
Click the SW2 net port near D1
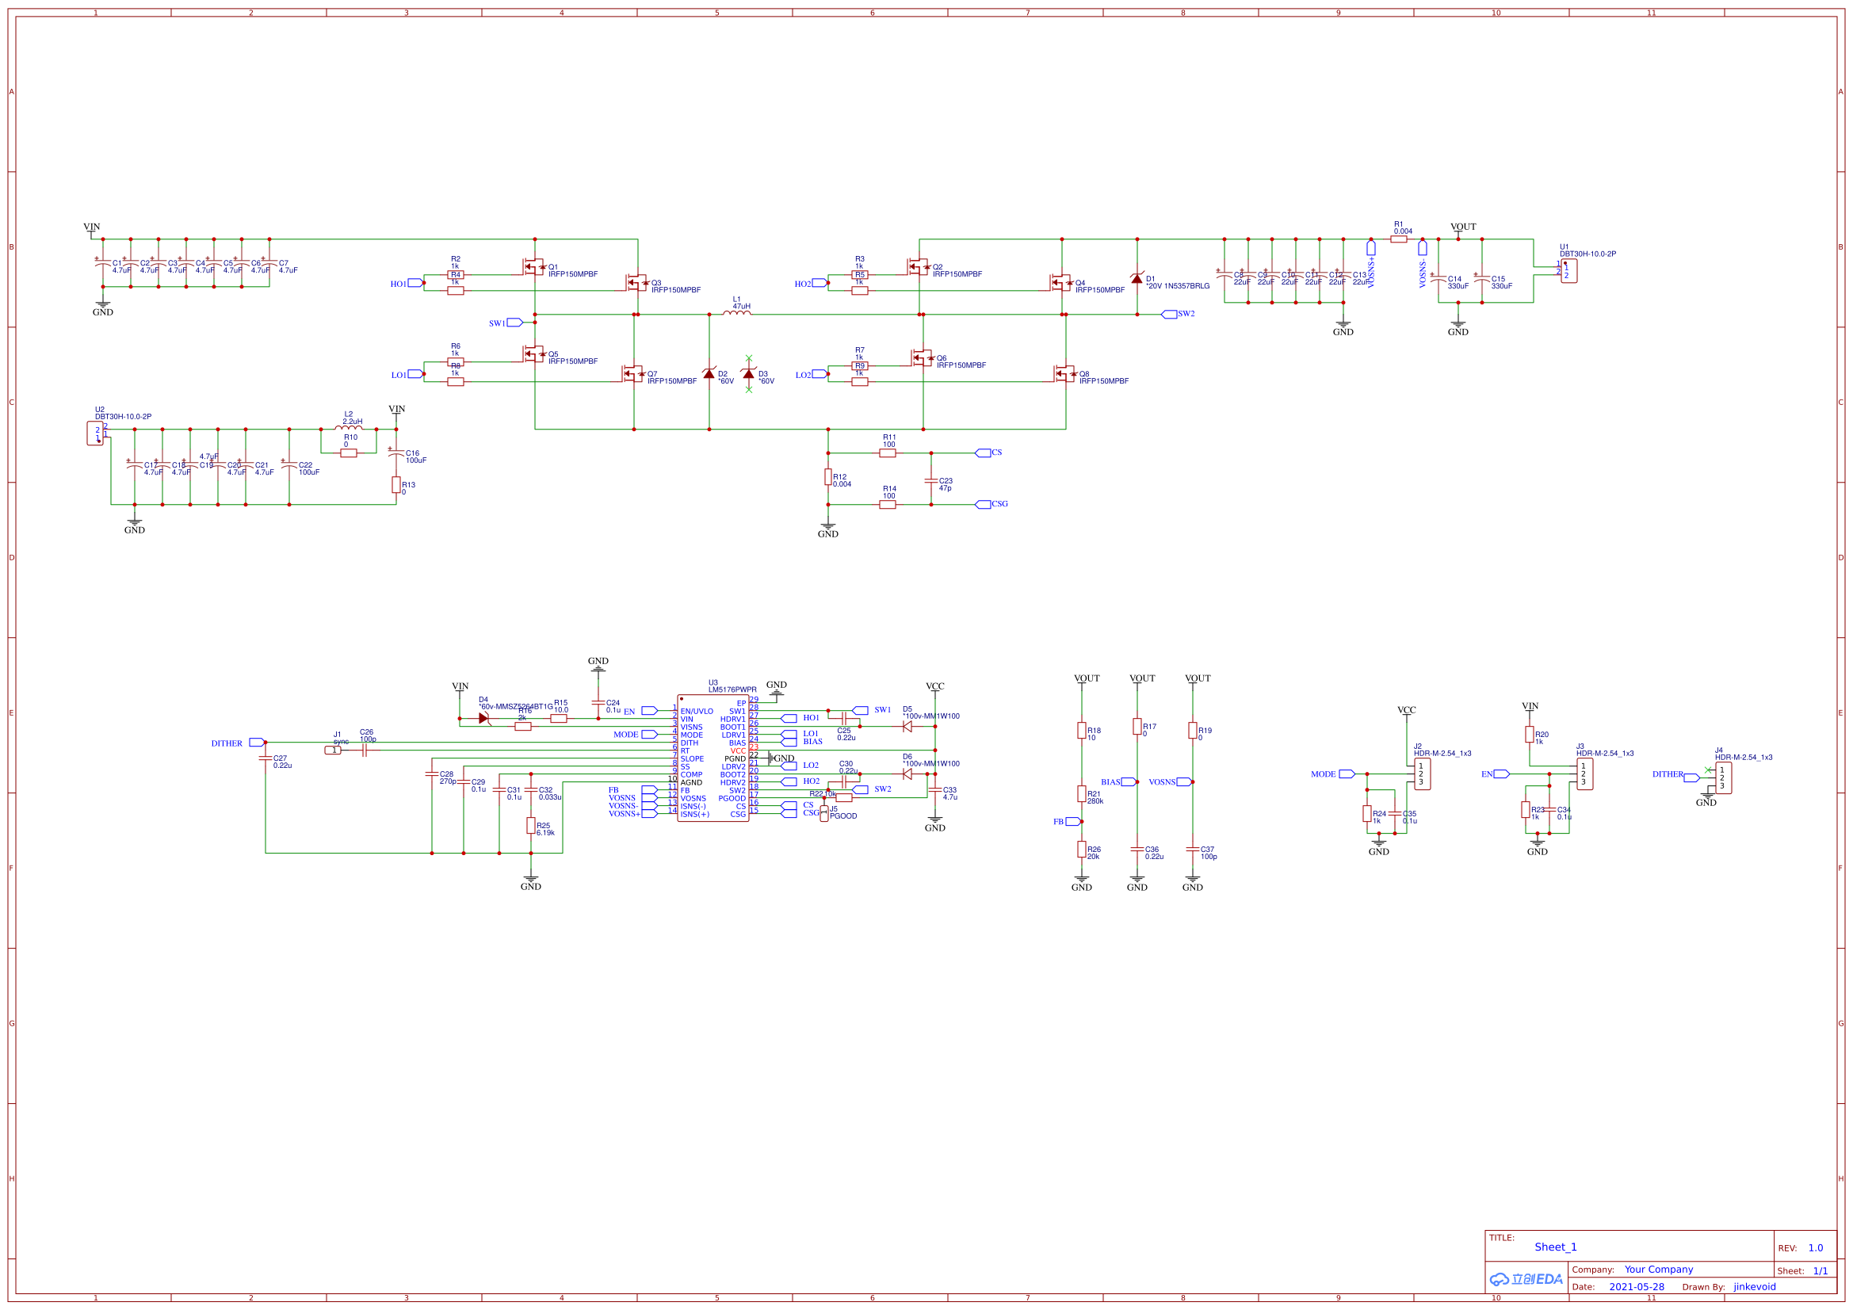pos(1168,314)
